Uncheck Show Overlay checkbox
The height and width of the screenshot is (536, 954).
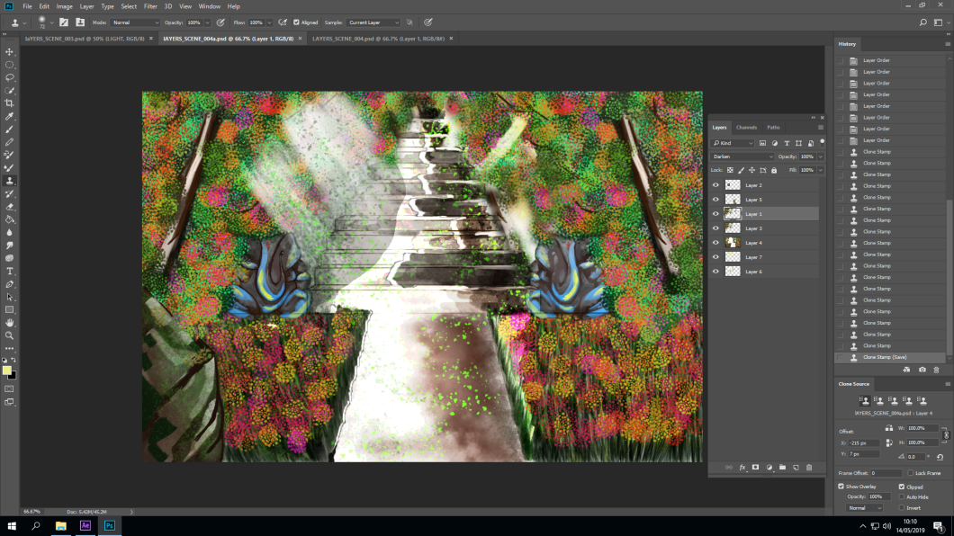click(x=841, y=487)
